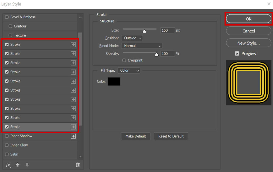Open the Blend Mode dropdown
Image resolution: width=273 pixels, height=172 pixels.
click(142, 46)
